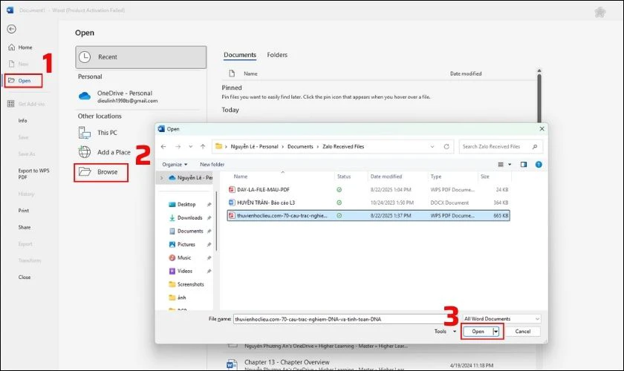Switch to the Folders tab
Screen dimensions: 624x371
tap(277, 55)
